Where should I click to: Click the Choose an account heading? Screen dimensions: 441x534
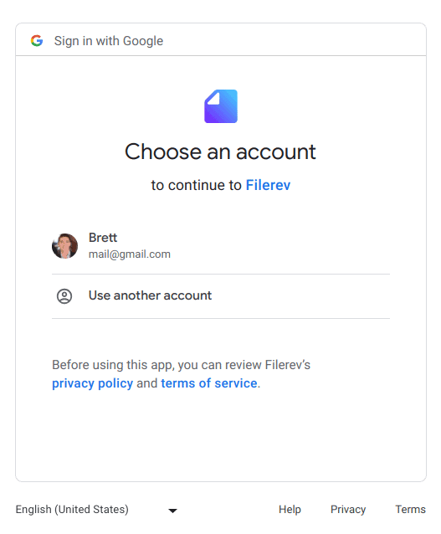(x=220, y=151)
